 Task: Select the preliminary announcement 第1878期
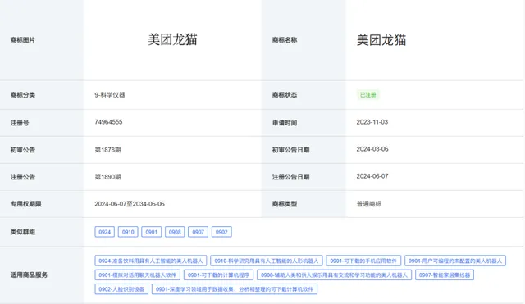(107, 150)
